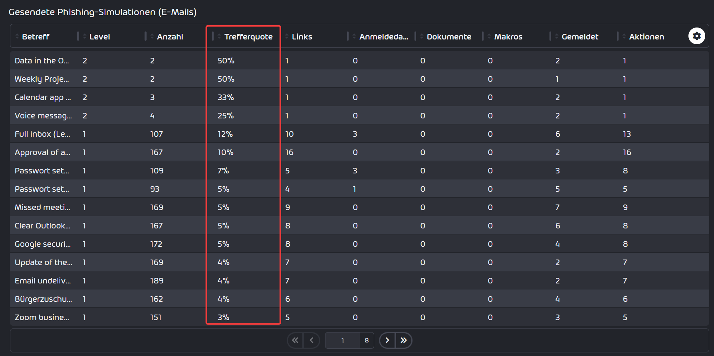Go to previous page arrow
The height and width of the screenshot is (356, 714).
tap(311, 340)
